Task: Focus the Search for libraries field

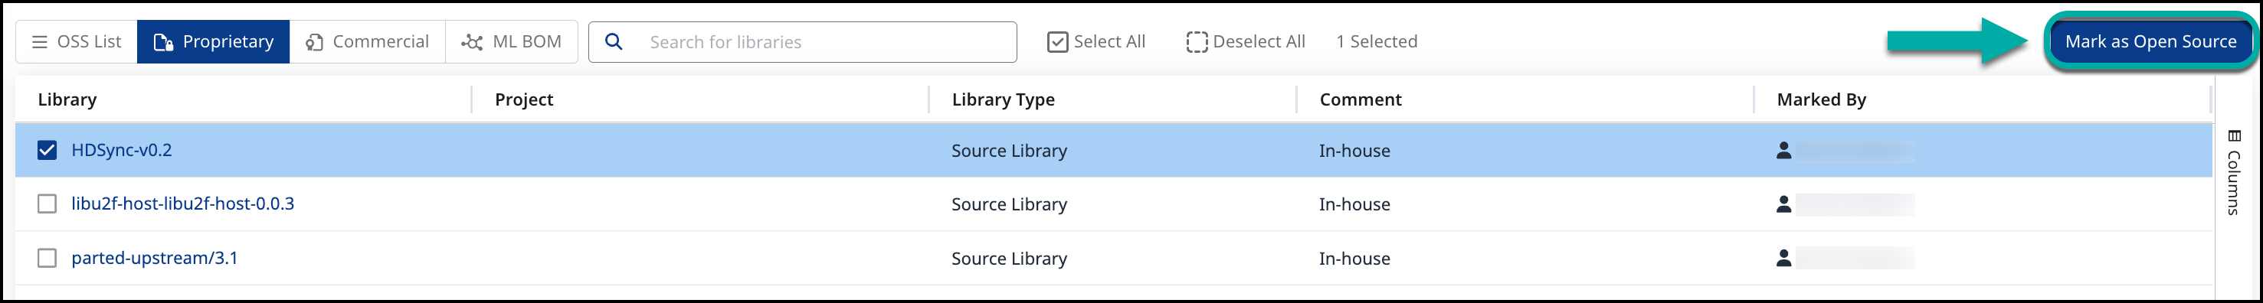Action: coord(803,41)
